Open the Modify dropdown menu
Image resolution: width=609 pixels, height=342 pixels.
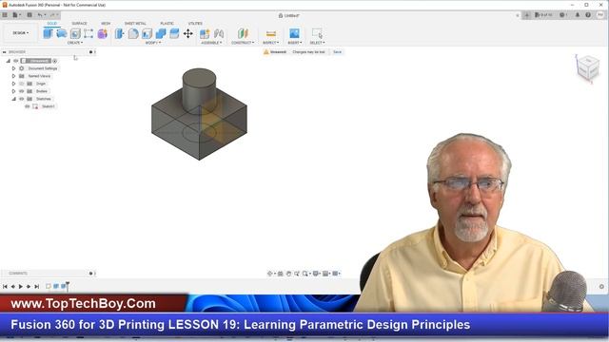click(152, 43)
